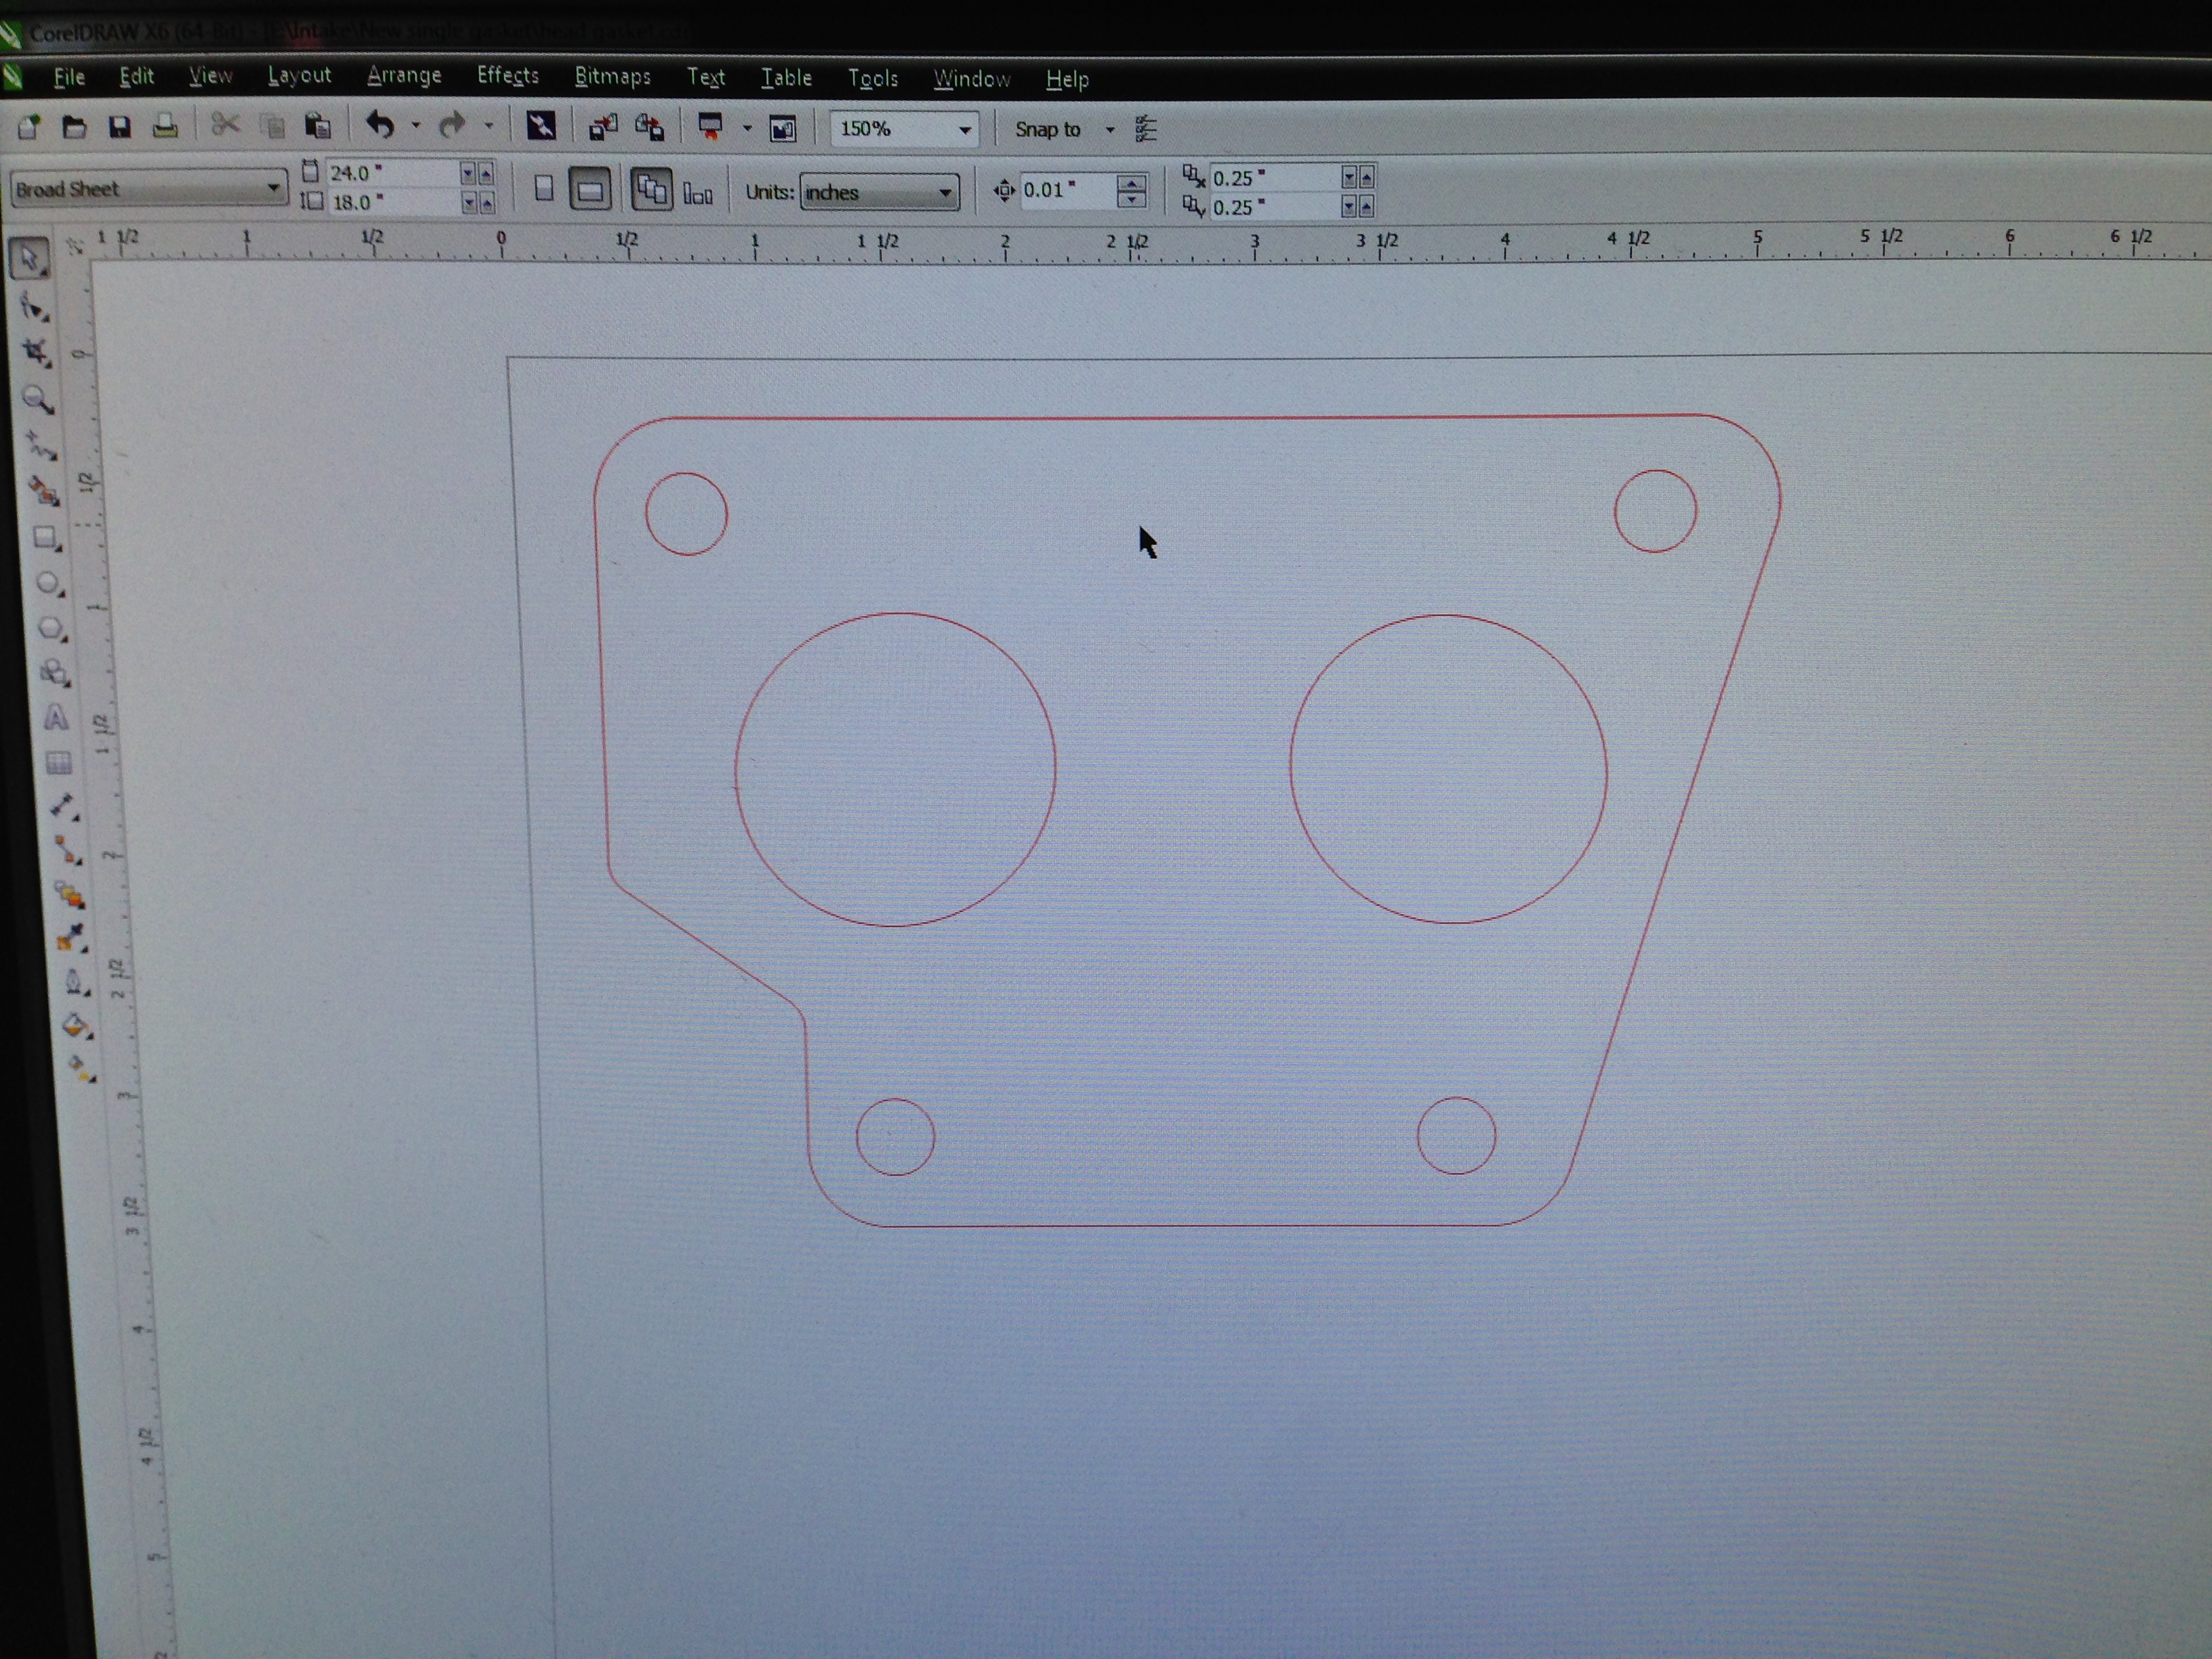Save the document
The height and width of the screenshot is (1659, 2212).
click(x=120, y=126)
